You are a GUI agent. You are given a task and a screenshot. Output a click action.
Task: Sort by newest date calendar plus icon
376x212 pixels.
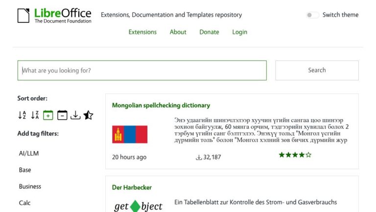click(x=48, y=115)
